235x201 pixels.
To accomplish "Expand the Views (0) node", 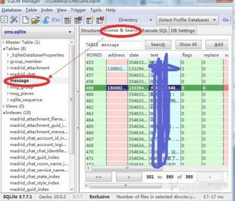I will click(4, 106).
